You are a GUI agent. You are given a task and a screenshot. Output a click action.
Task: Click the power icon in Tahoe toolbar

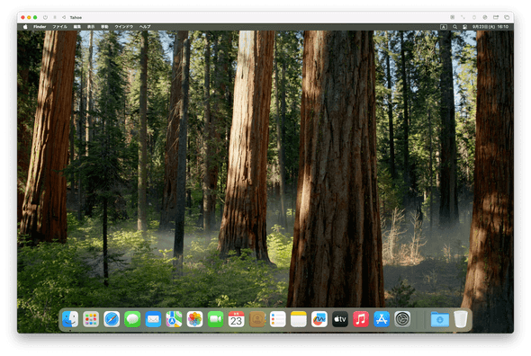tap(45, 17)
